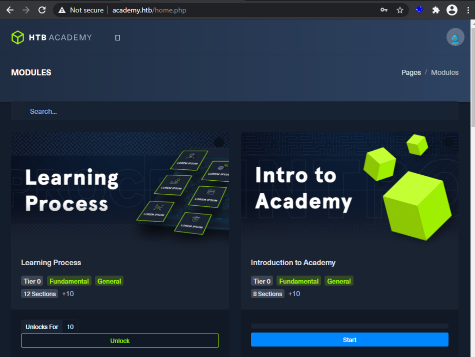This screenshot has width=475, height=357.
Task: Open the user avatar in the header
Action: pyautogui.click(x=455, y=37)
